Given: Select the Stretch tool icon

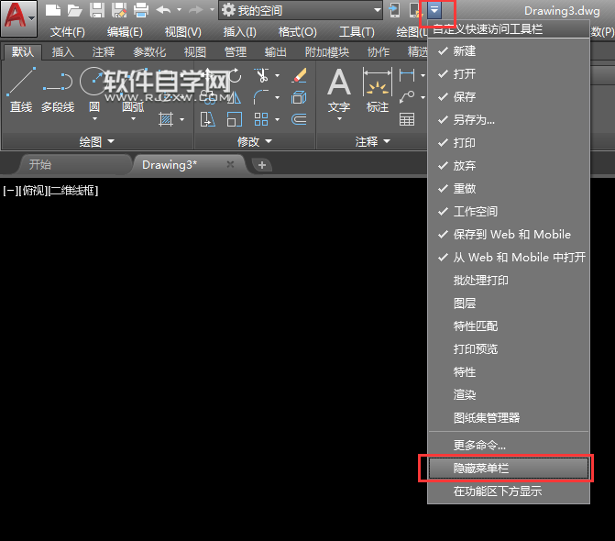Looking at the screenshot, I should tap(208, 119).
